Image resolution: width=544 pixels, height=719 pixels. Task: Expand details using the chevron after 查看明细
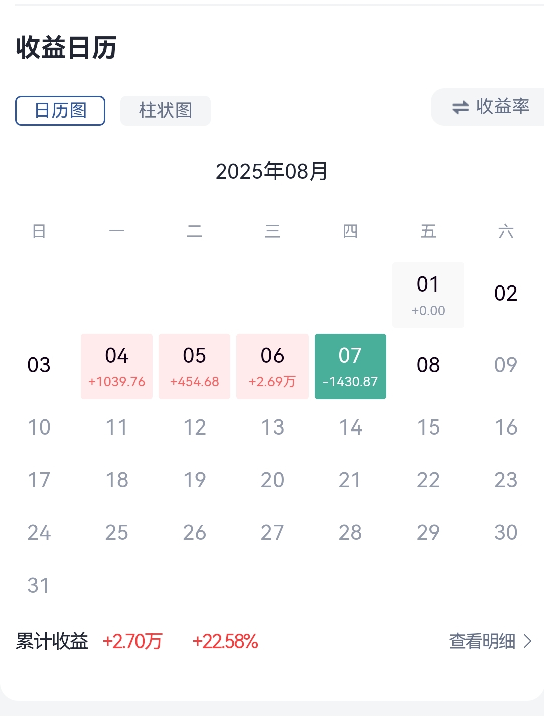[527, 641]
